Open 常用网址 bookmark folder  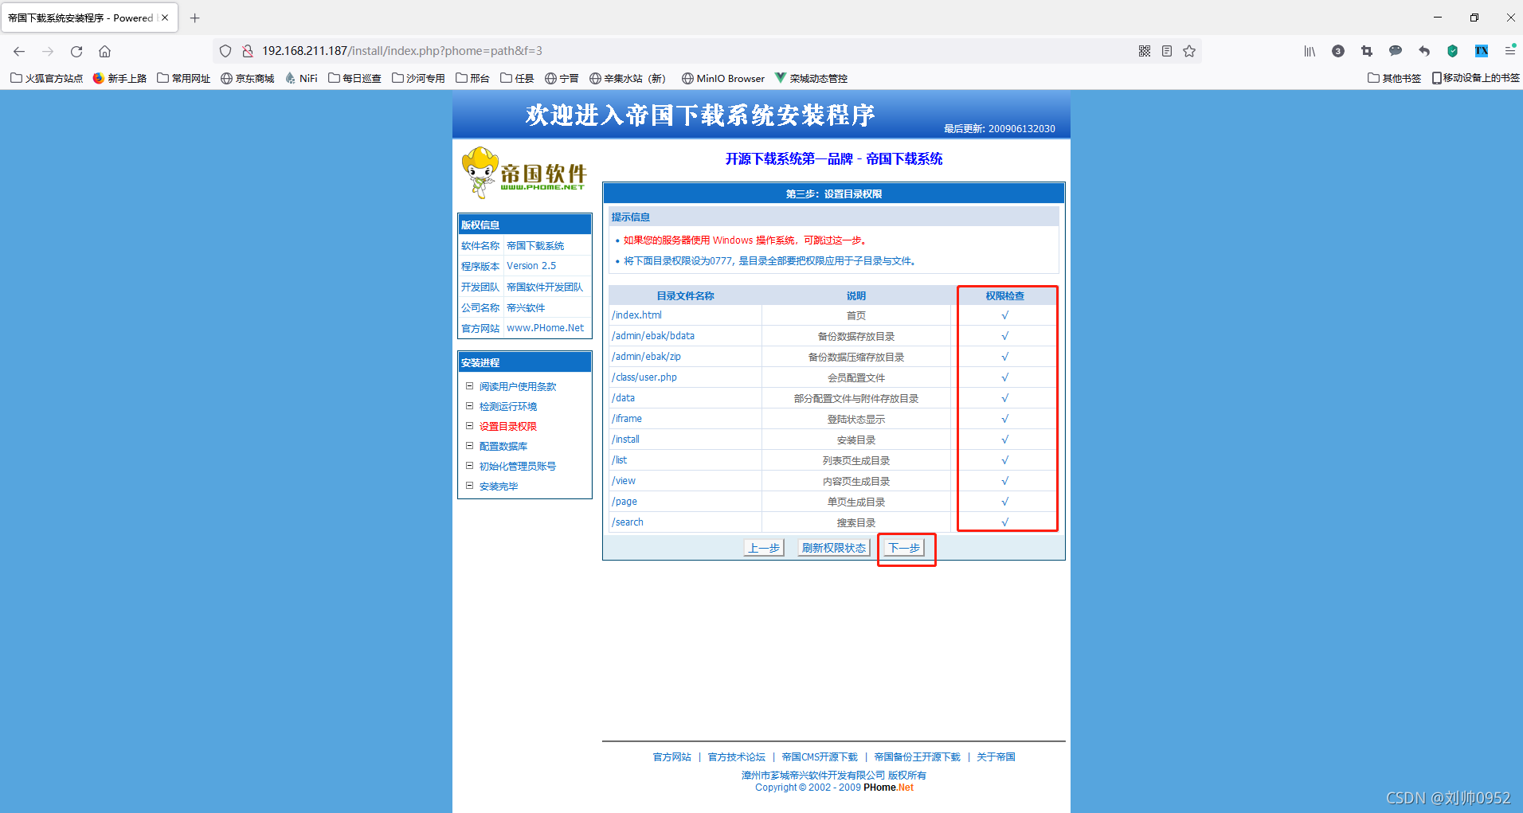click(x=184, y=78)
